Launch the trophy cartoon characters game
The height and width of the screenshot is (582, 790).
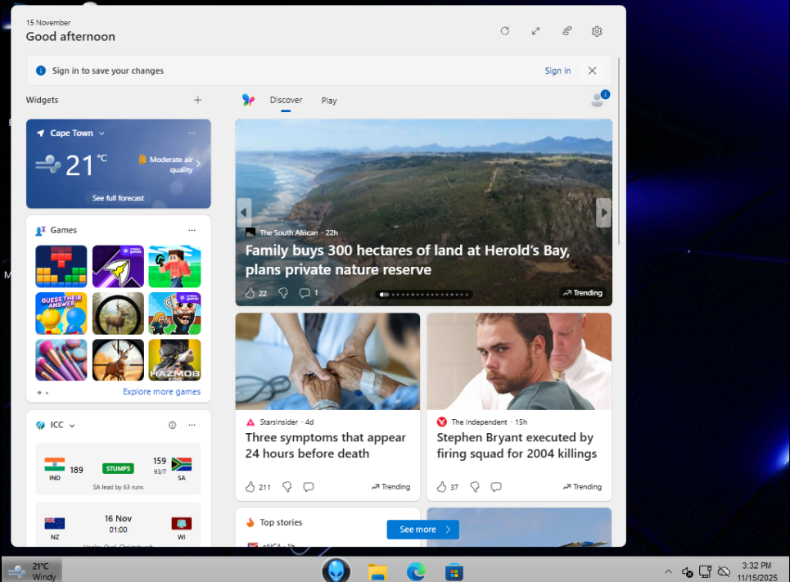[x=175, y=313]
